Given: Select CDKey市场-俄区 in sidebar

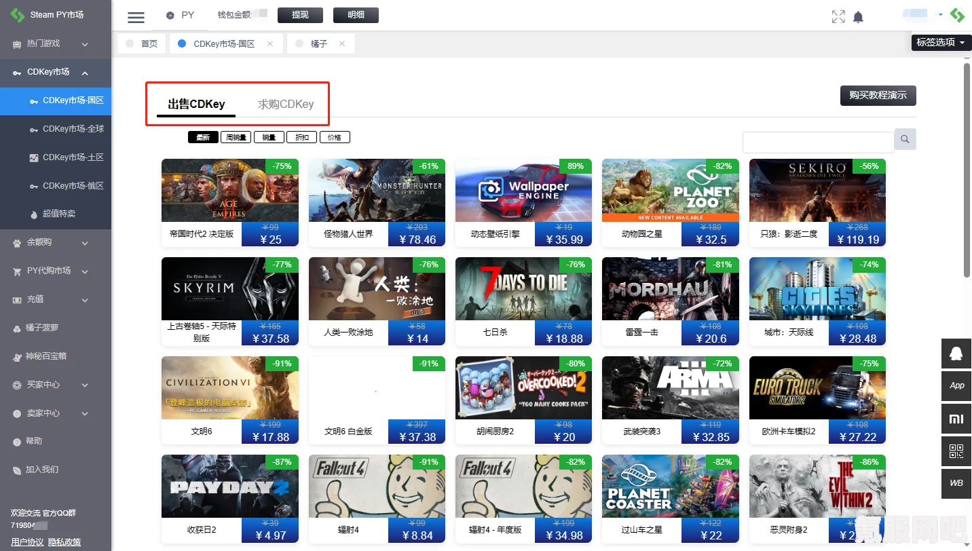Looking at the screenshot, I should pyautogui.click(x=56, y=186).
